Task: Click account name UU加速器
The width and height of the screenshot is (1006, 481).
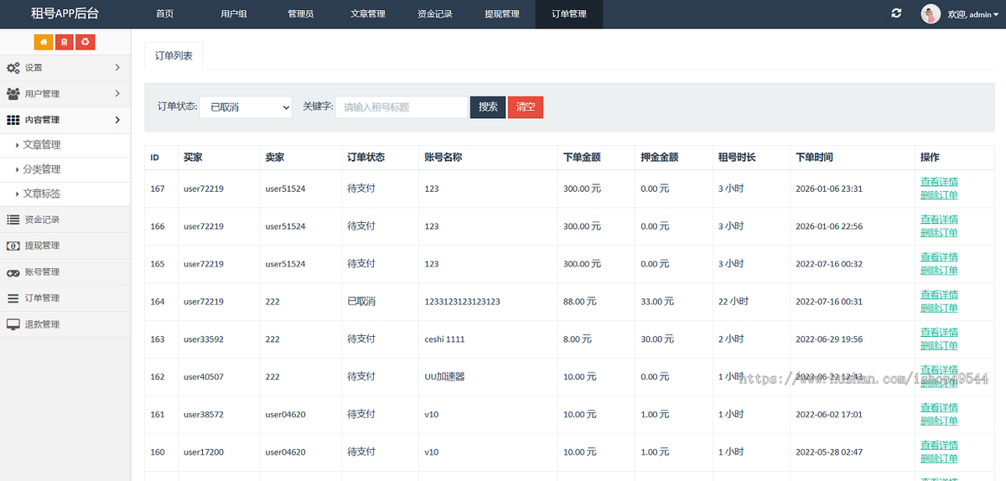Action: tap(445, 377)
